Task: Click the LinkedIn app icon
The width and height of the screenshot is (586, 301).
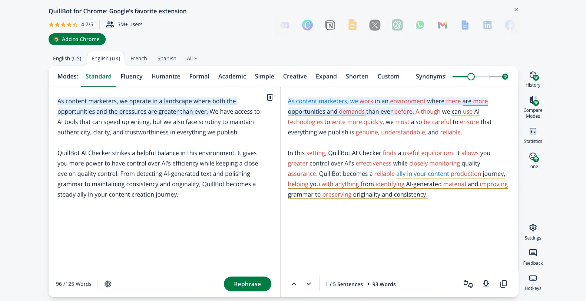Action: pyautogui.click(x=487, y=25)
